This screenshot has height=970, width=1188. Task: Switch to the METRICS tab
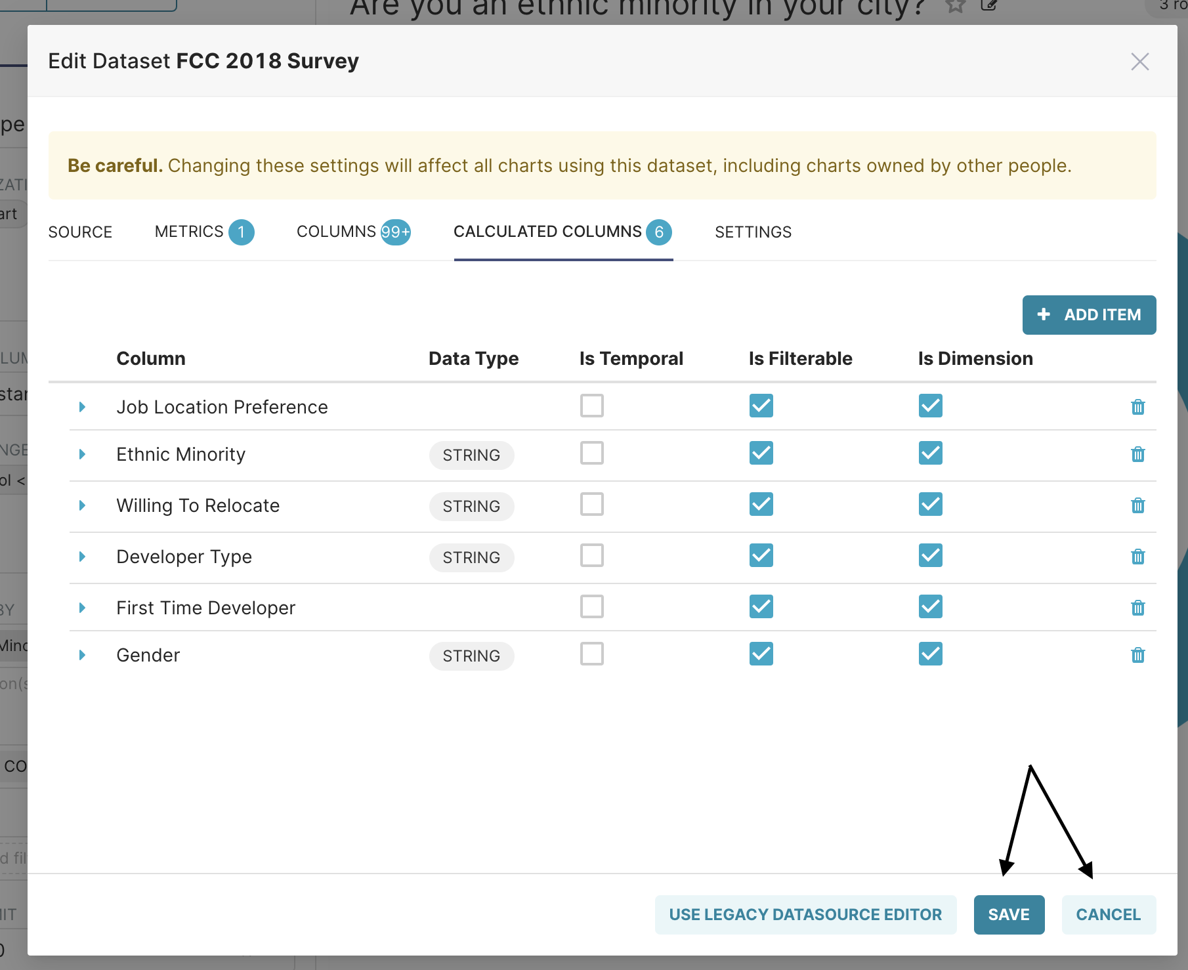click(x=190, y=232)
